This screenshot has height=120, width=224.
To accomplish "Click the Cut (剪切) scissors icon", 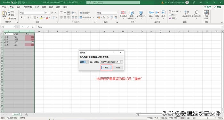I will click(x=9, y=11).
